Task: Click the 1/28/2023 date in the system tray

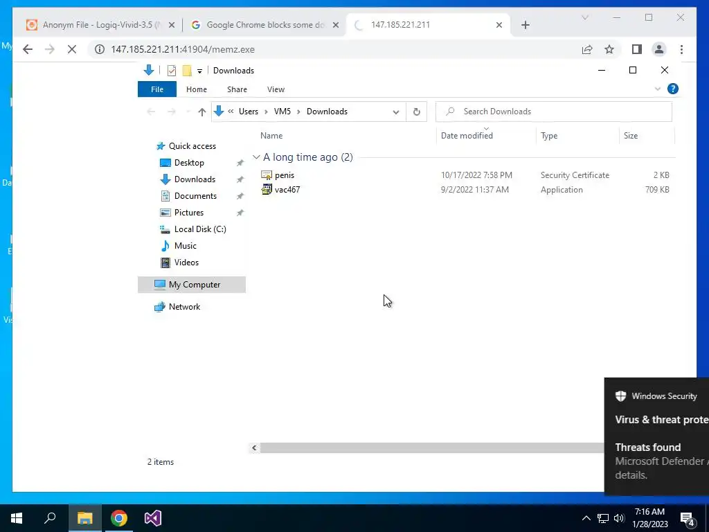Action: coord(649,524)
